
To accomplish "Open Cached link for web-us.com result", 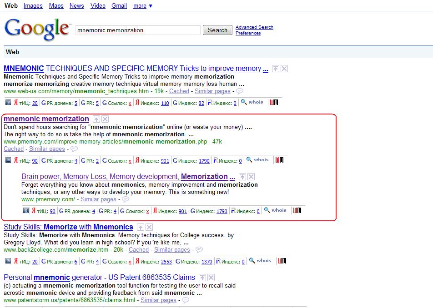I will [x=179, y=91].
